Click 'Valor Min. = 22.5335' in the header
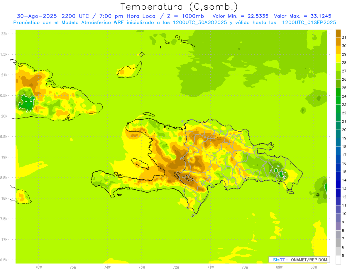This screenshot has width=352, height=271. pos(241,16)
